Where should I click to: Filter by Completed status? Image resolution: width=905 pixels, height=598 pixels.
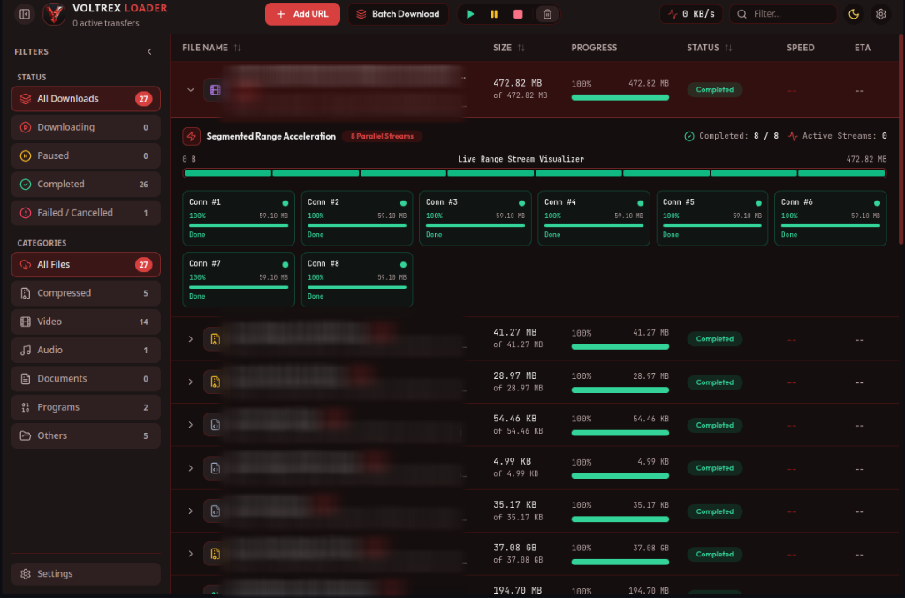[86, 185]
